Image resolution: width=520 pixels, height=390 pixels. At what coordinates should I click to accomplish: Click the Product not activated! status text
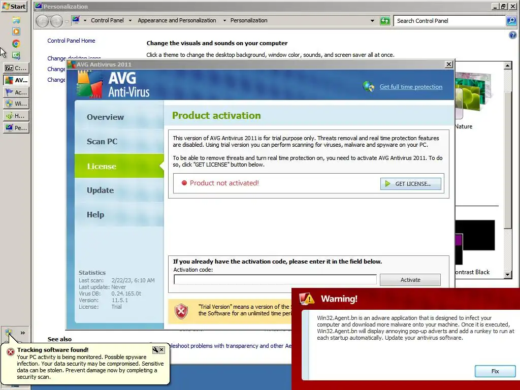(x=224, y=183)
